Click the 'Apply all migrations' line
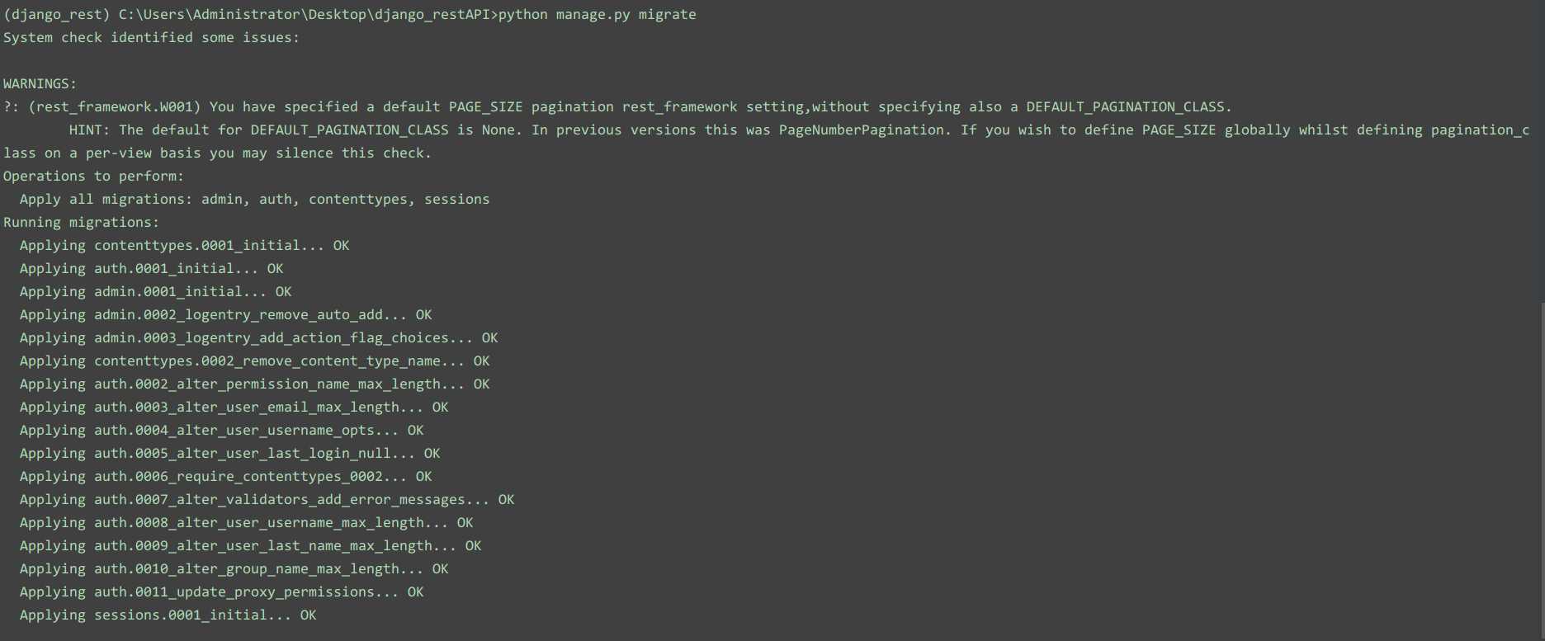 pyautogui.click(x=254, y=200)
